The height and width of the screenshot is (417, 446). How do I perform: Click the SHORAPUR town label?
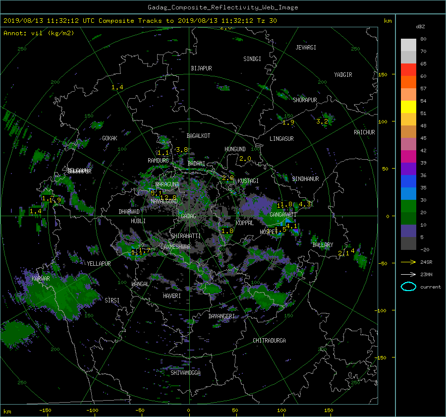(305, 100)
